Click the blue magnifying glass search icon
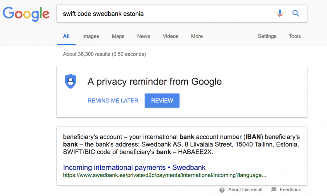 [296, 13]
